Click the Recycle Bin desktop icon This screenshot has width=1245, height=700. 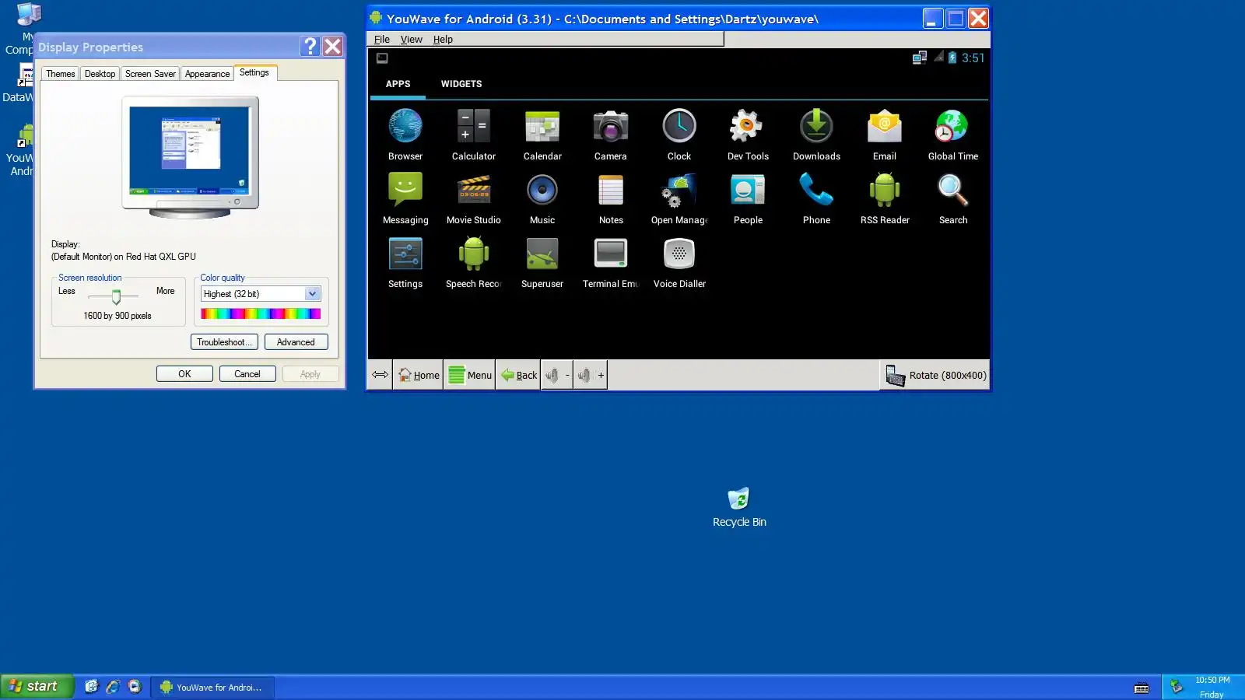point(739,507)
